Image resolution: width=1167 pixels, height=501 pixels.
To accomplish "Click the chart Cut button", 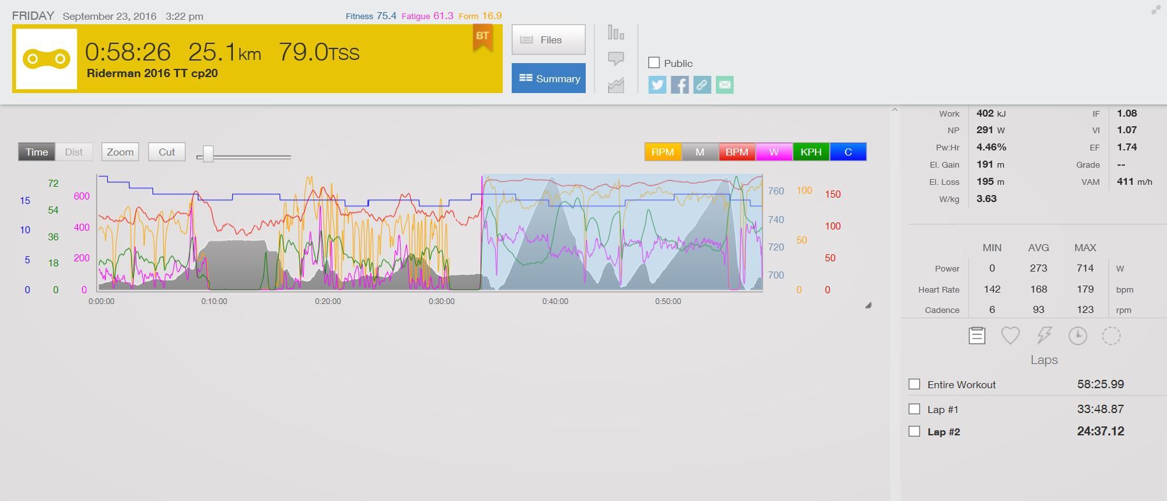I will [x=167, y=152].
